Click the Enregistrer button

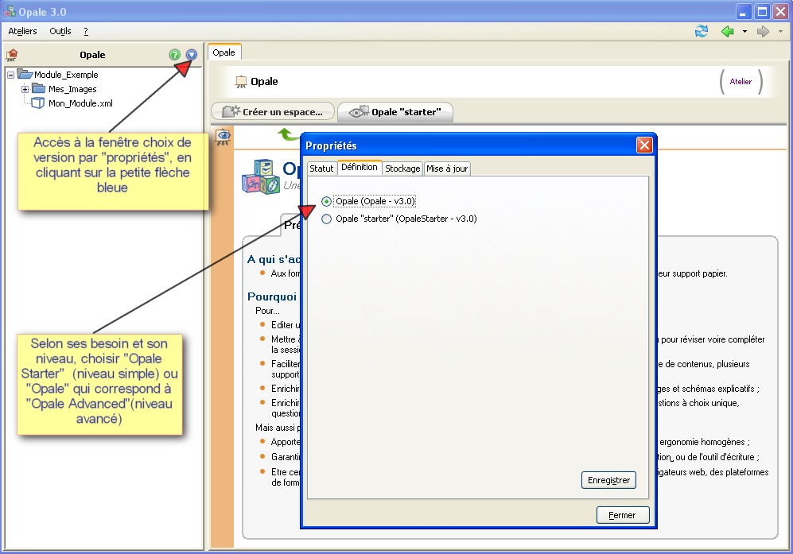click(x=609, y=480)
